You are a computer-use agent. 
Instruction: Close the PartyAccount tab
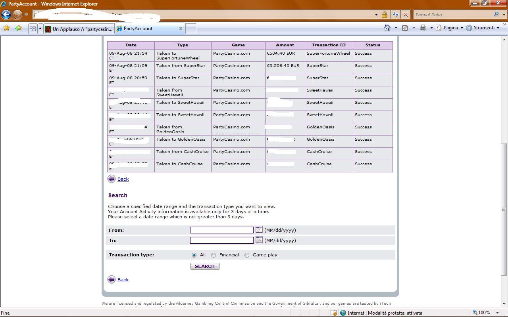coord(181,29)
